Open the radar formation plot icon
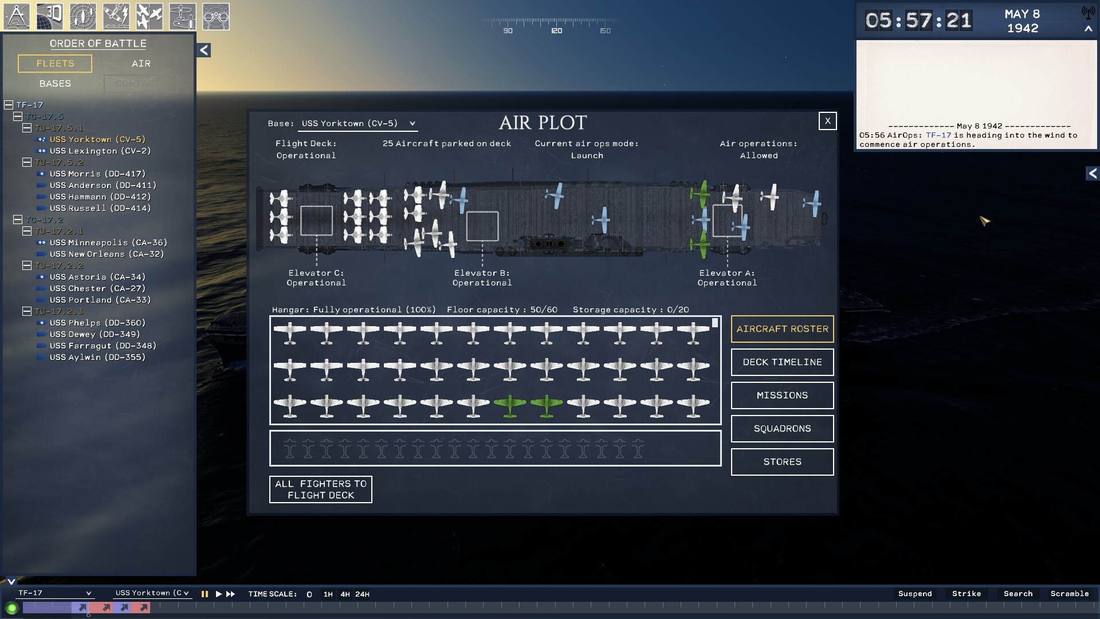 [83, 16]
